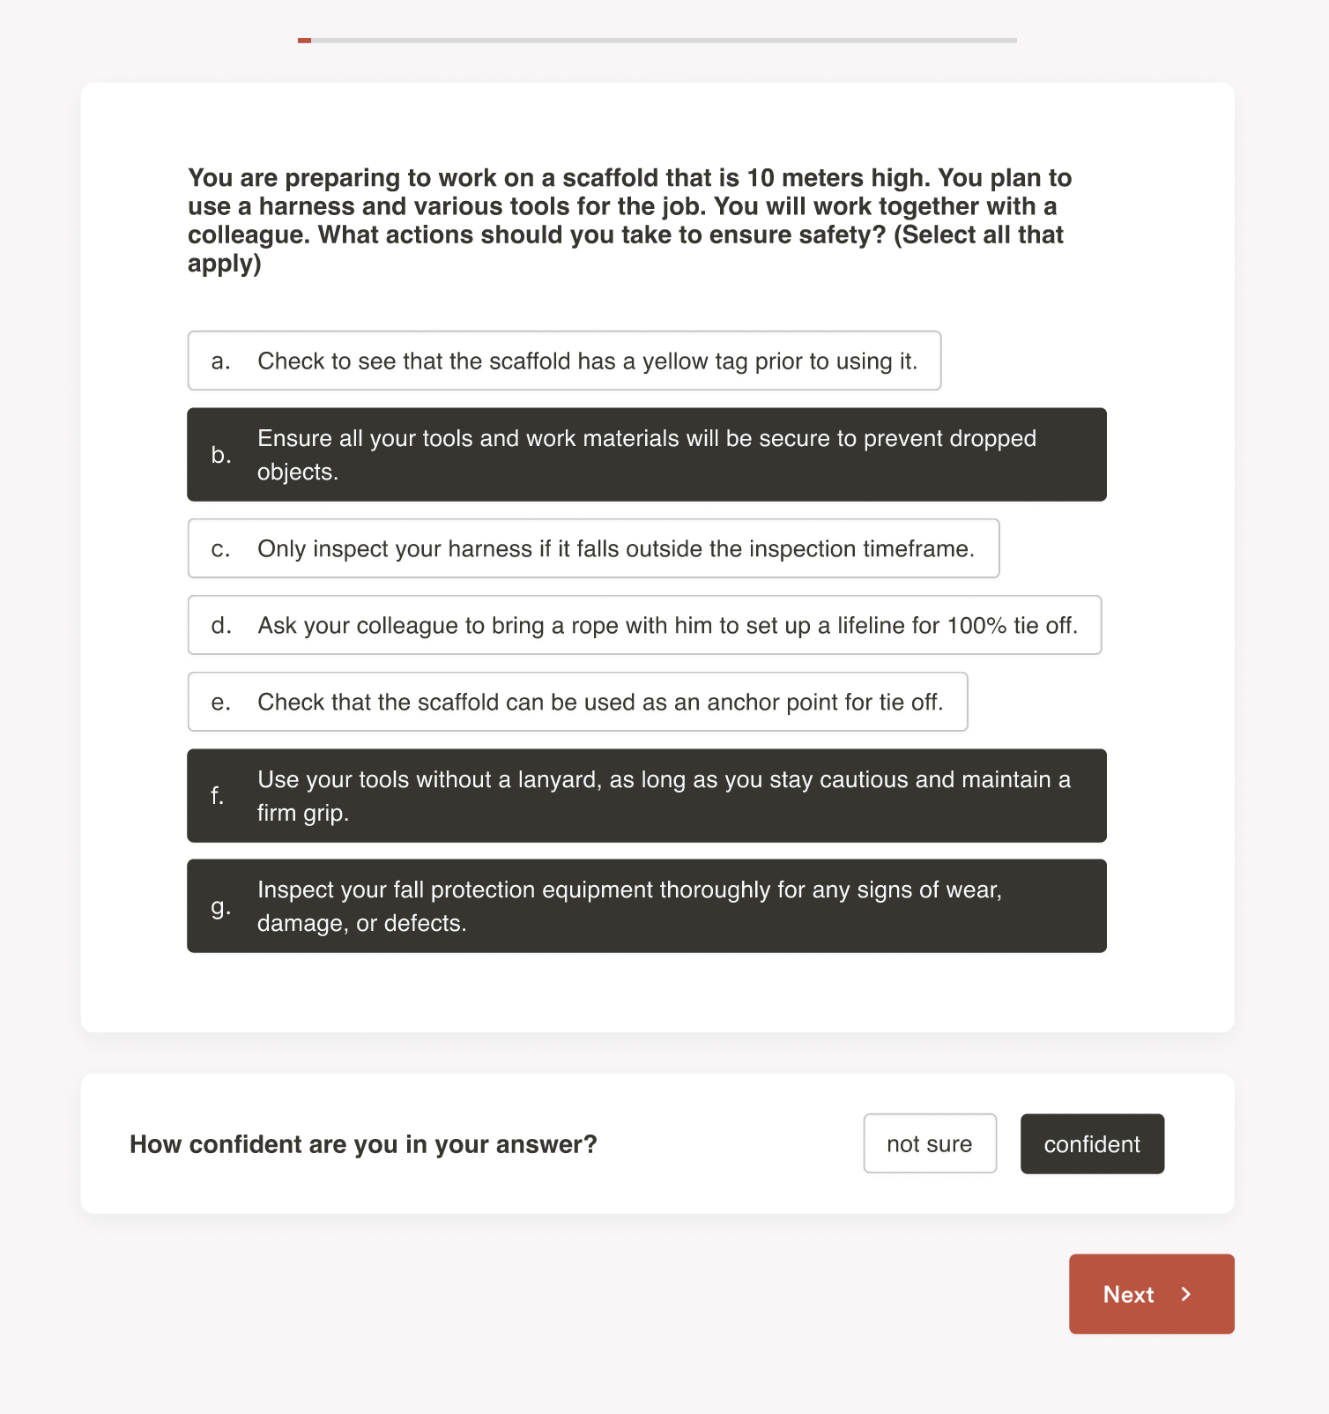Click the letter 'g.' option marker
The image size is (1329, 1414).
220,906
